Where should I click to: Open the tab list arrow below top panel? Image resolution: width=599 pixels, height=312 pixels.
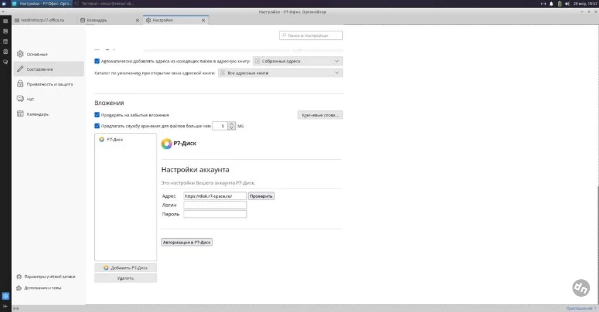tap(3, 12)
